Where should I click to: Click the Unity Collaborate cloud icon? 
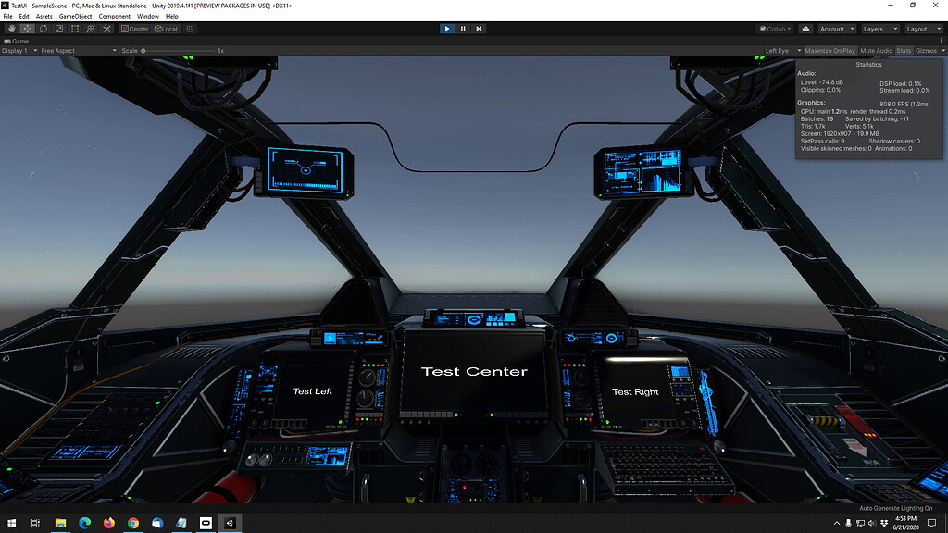pos(805,29)
